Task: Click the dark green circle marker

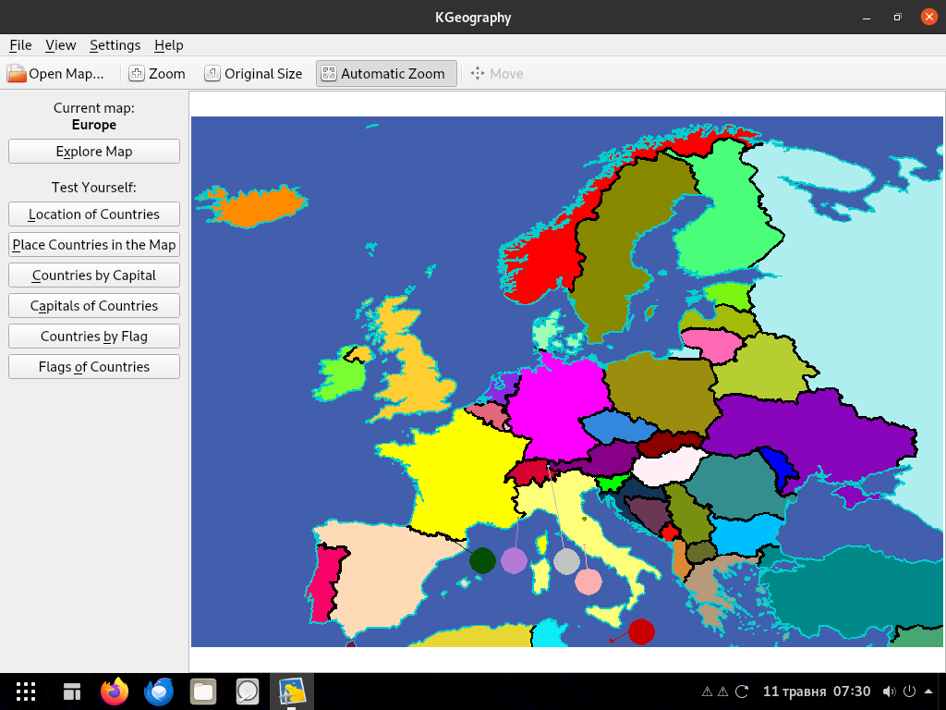Action: point(482,561)
